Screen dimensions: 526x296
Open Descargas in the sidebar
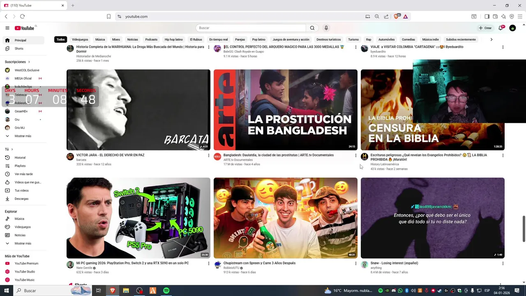(x=24, y=199)
